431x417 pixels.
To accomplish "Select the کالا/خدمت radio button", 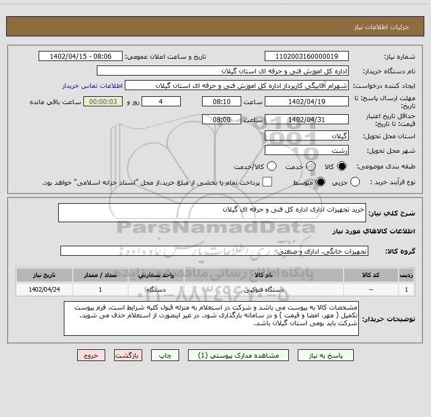I will (272, 166).
